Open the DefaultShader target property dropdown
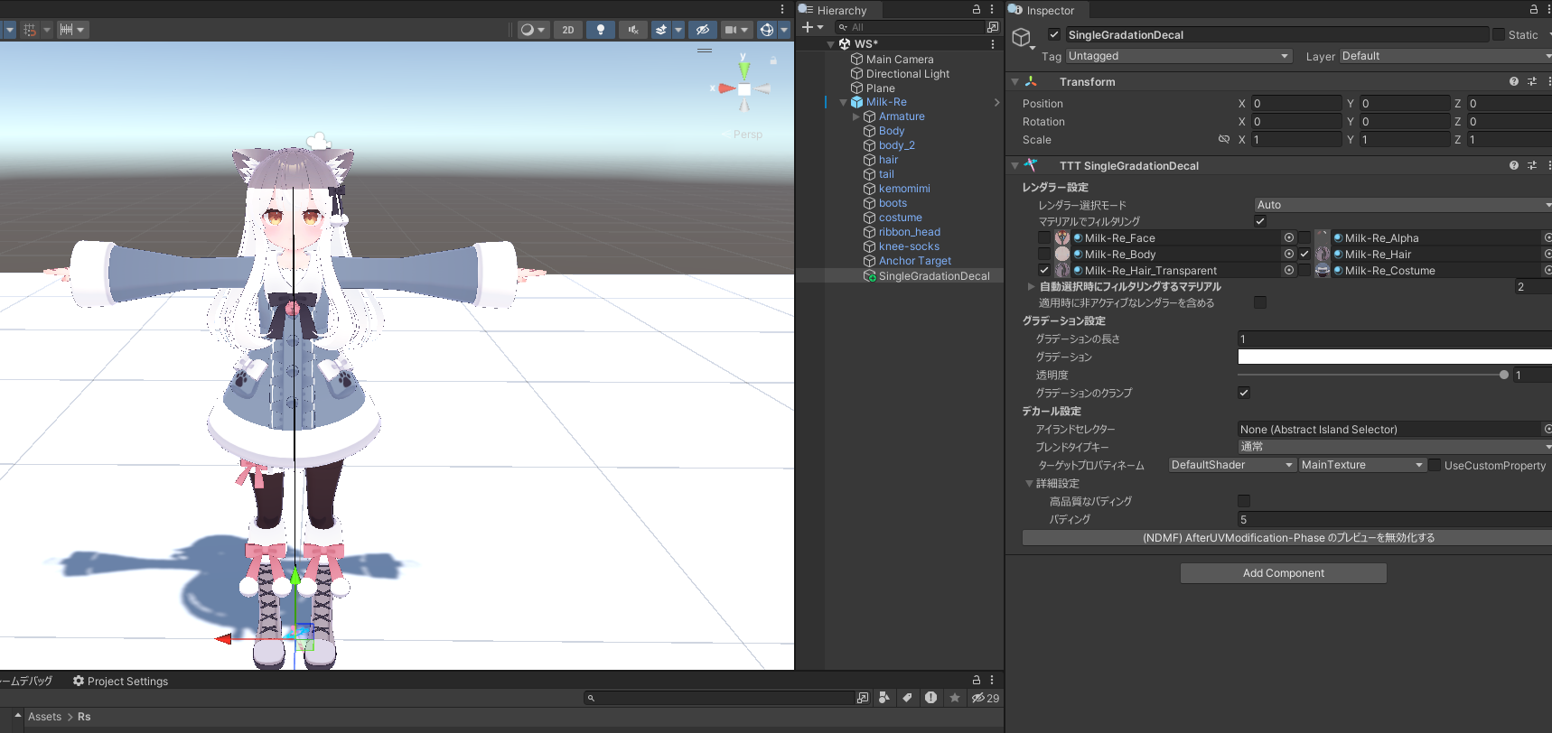This screenshot has height=733, width=1552. coord(1232,465)
